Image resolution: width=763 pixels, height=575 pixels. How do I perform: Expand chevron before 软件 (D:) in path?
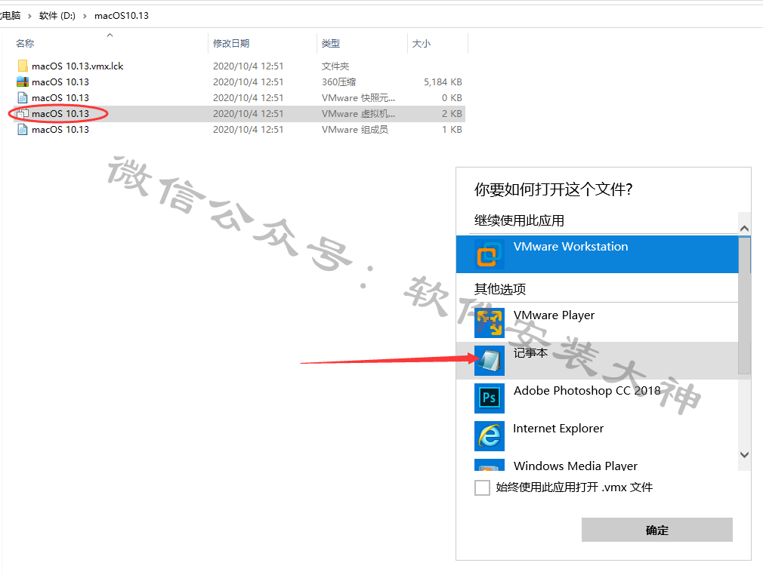[29, 16]
